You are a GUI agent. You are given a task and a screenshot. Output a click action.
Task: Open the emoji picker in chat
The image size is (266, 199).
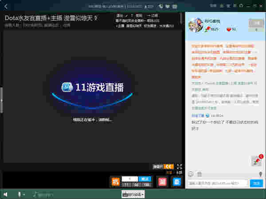click(191, 174)
